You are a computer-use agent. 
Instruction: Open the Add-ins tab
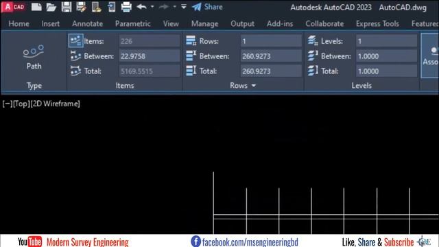click(280, 24)
